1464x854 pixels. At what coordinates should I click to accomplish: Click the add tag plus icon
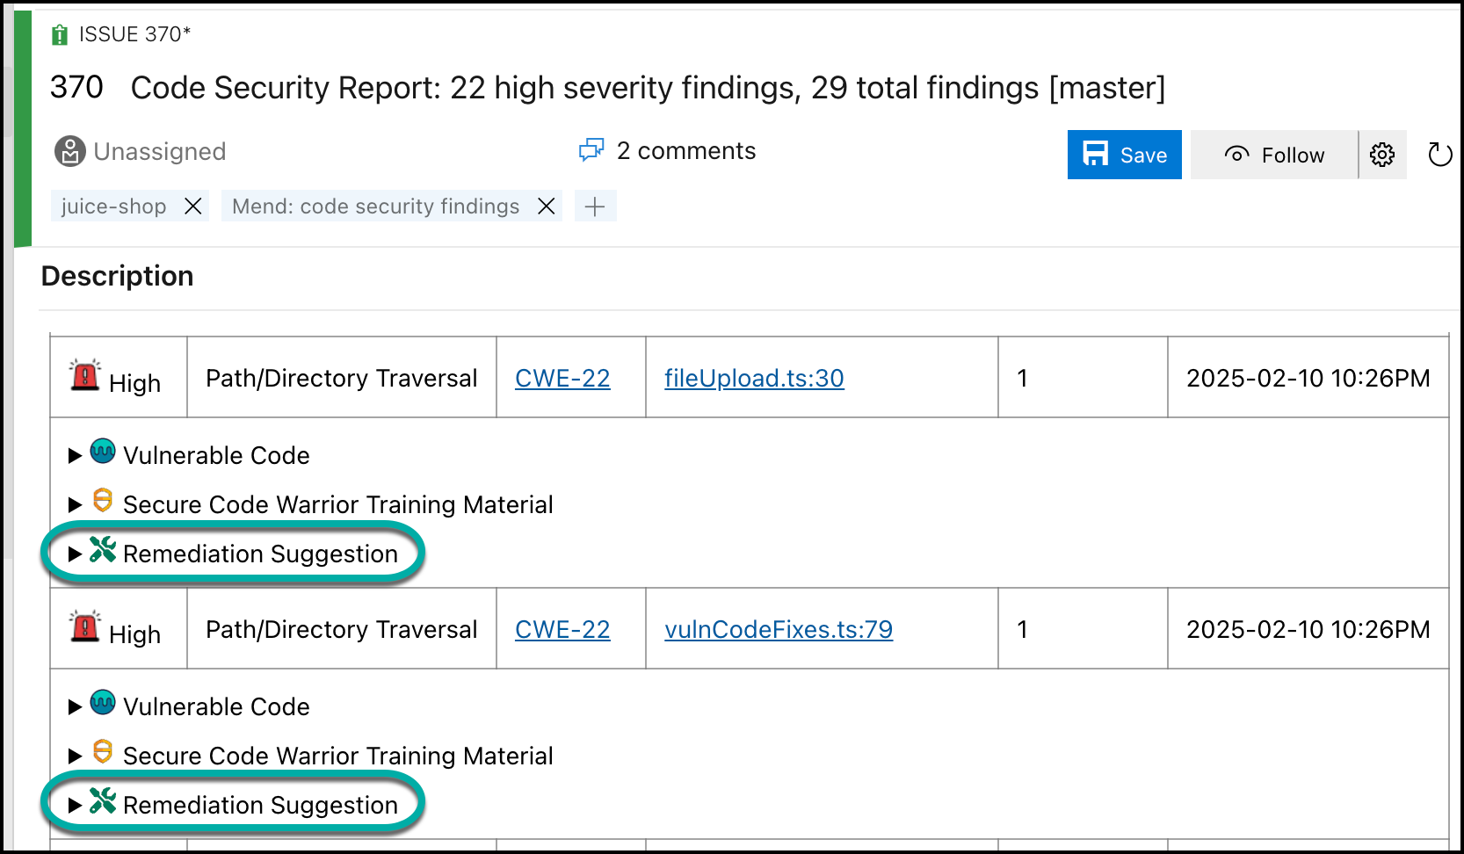point(595,206)
